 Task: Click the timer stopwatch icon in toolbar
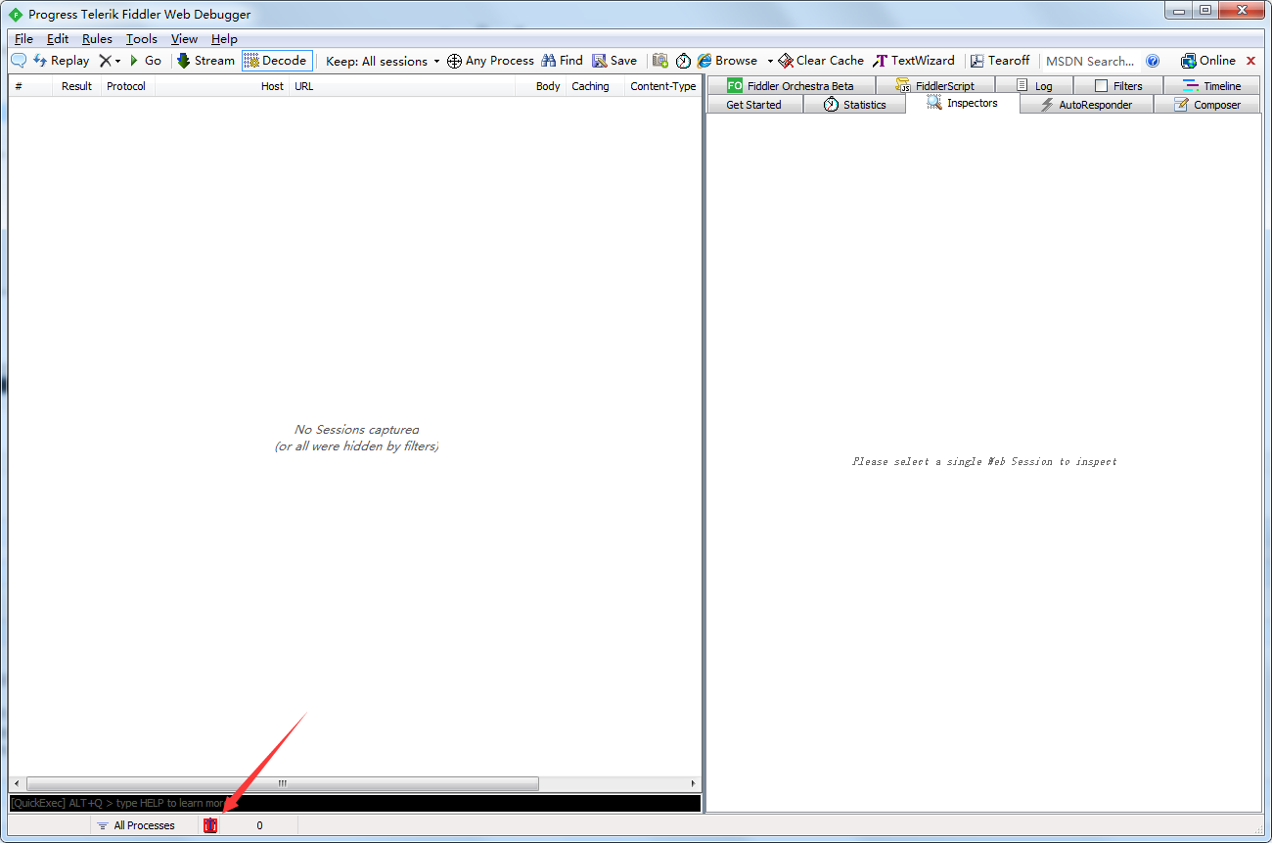pos(683,61)
